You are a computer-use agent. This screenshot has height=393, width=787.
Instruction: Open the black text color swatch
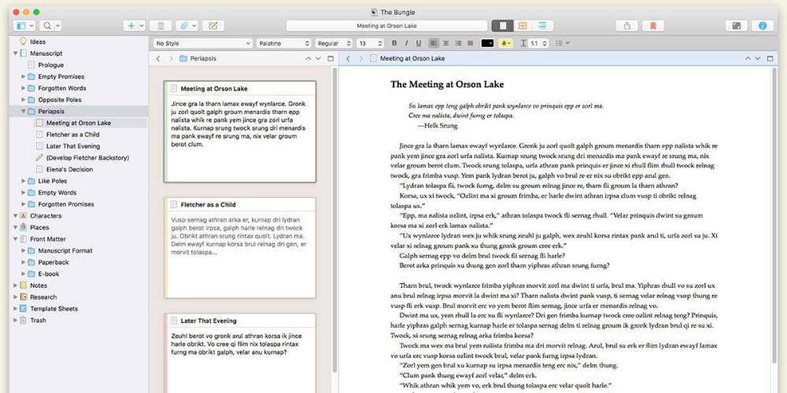(487, 43)
